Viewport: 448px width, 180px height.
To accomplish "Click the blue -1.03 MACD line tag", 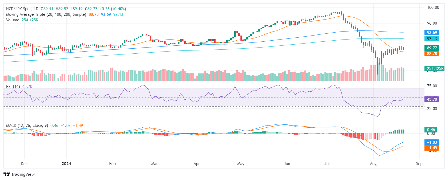I will tap(432, 142).
